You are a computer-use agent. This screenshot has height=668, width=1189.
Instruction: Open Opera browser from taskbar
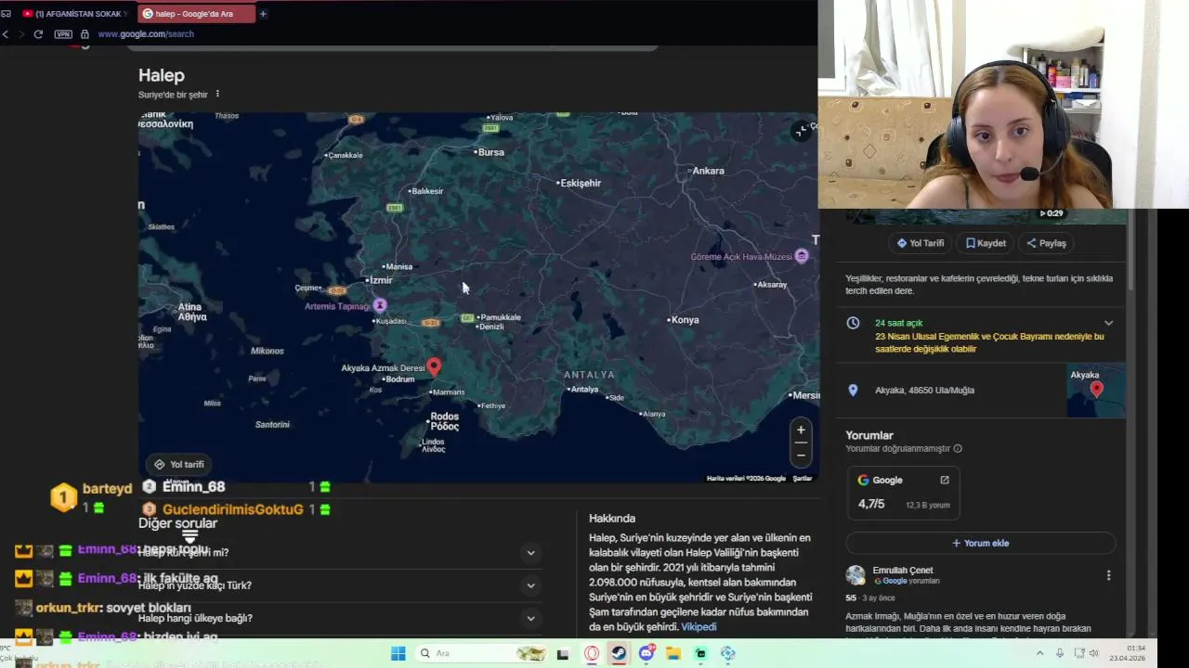[592, 653]
